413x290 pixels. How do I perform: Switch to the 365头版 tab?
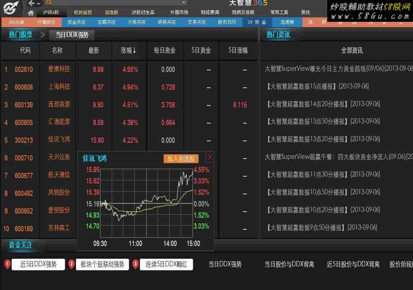[16, 22]
